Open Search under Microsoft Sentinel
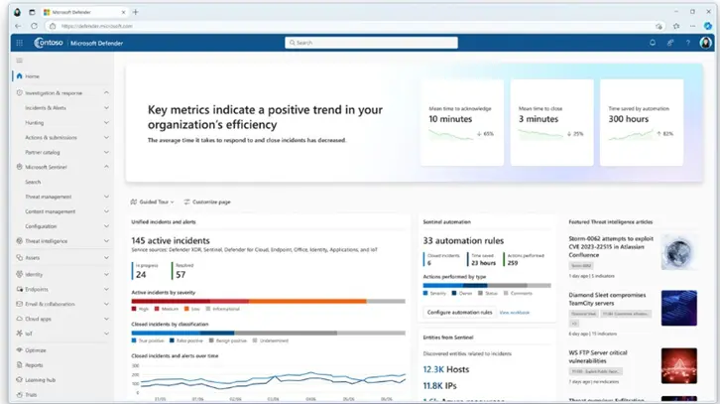Screen dimensions: 720x404 click(x=33, y=182)
